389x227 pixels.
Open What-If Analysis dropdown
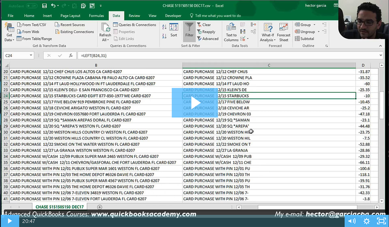(268, 32)
